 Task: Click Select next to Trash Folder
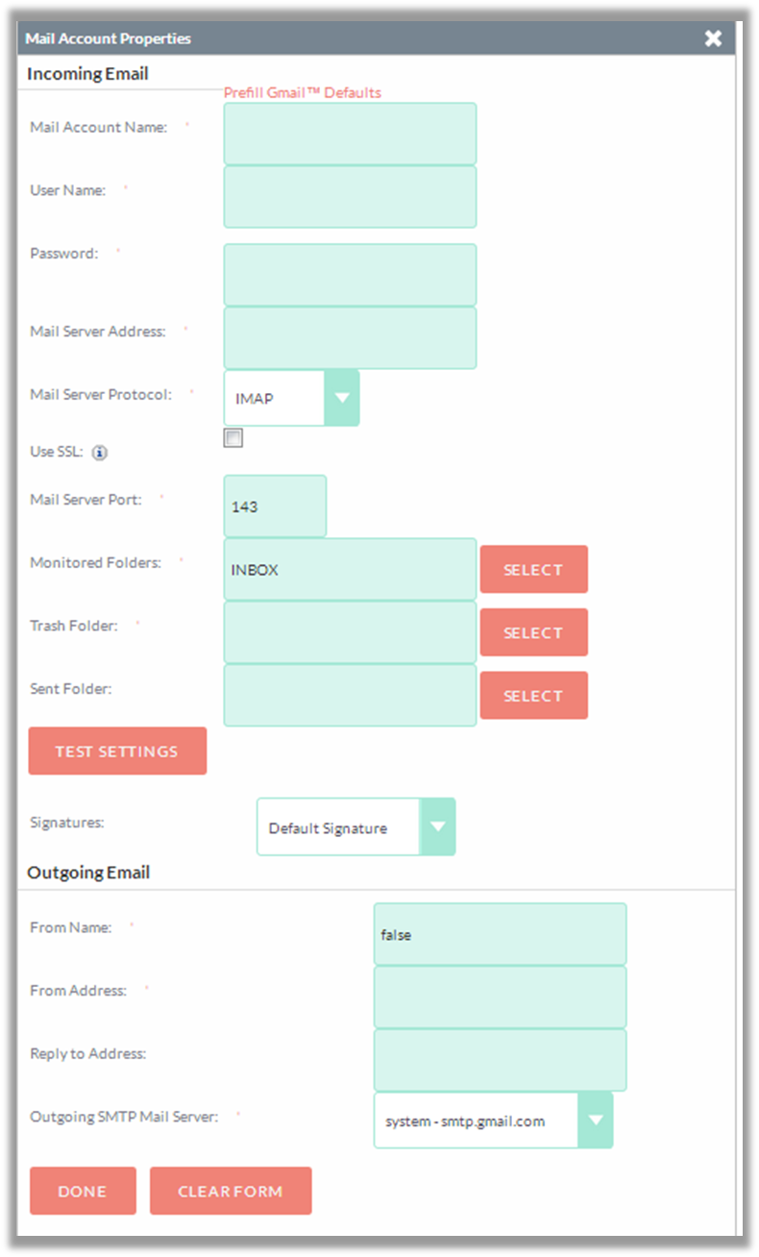coord(533,633)
